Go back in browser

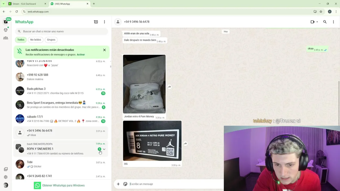(4, 12)
